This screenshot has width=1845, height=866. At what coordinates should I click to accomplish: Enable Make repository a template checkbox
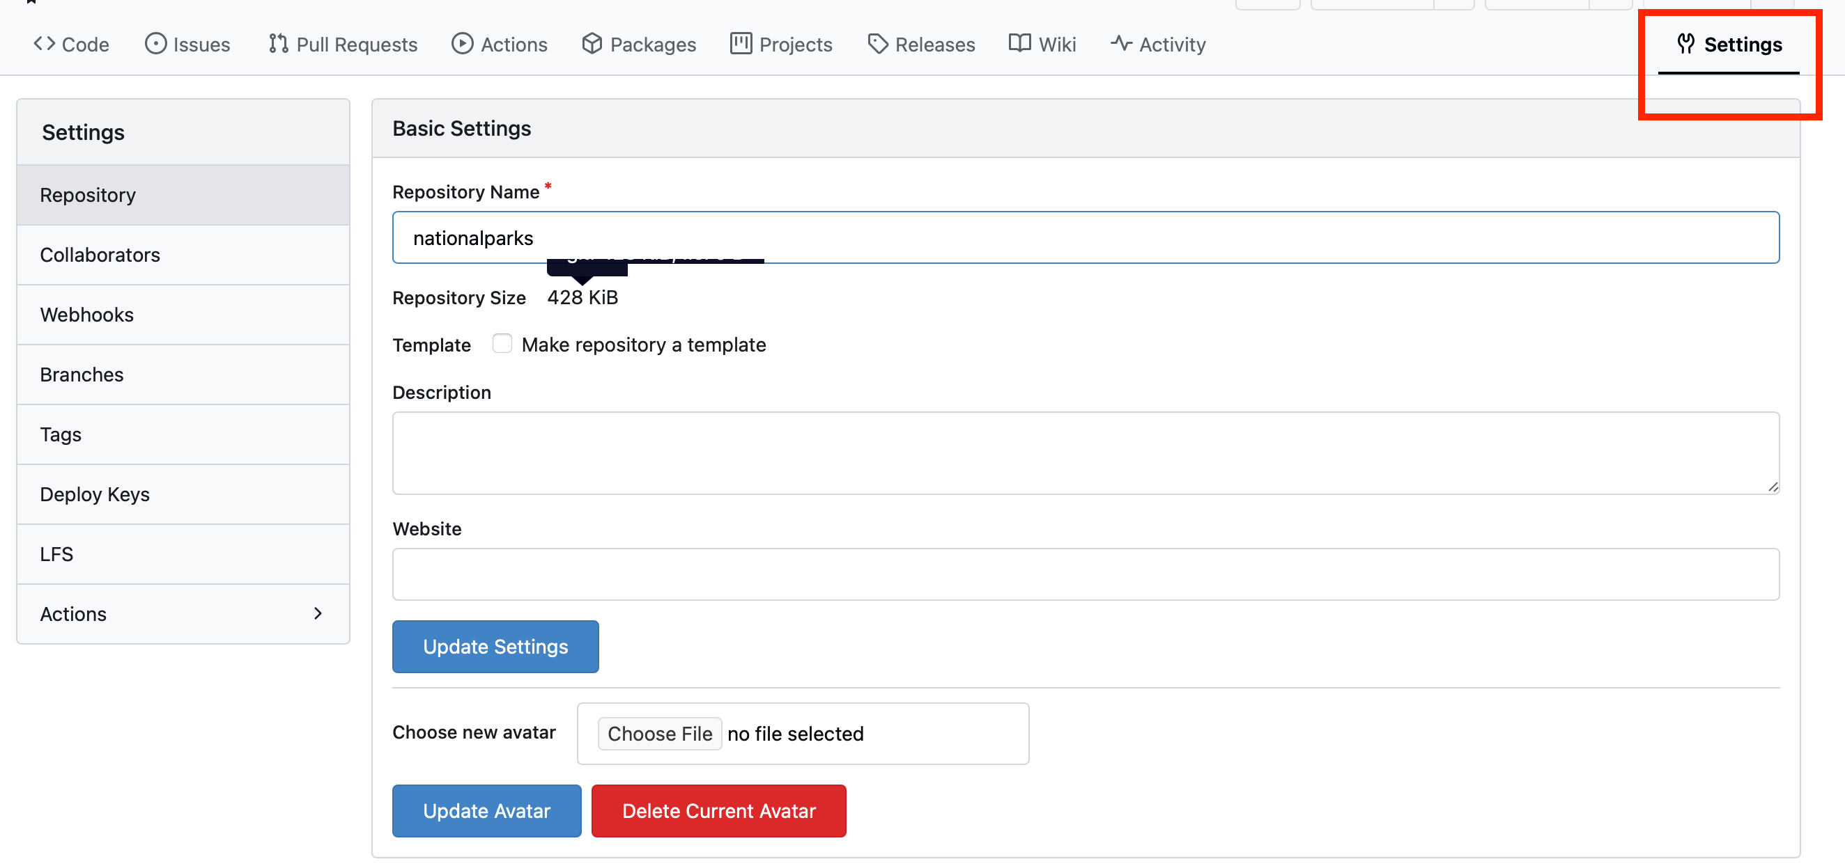tap(502, 345)
